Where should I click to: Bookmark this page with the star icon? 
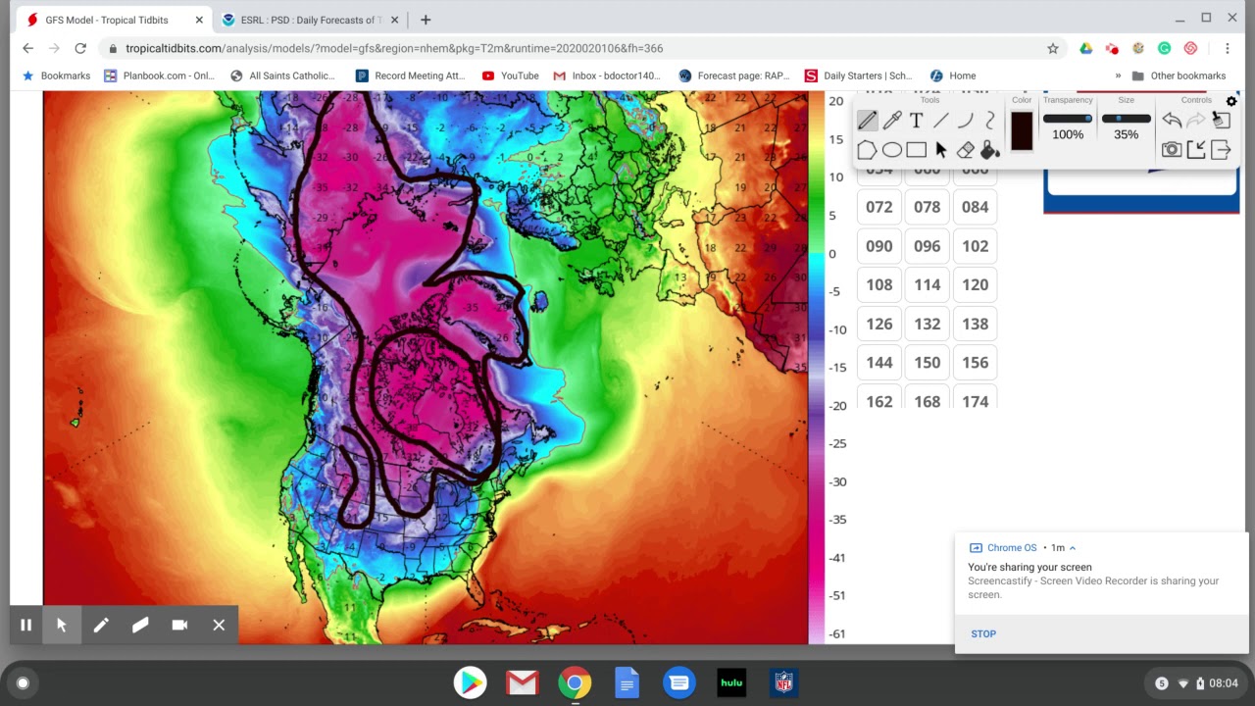pos(1053,48)
